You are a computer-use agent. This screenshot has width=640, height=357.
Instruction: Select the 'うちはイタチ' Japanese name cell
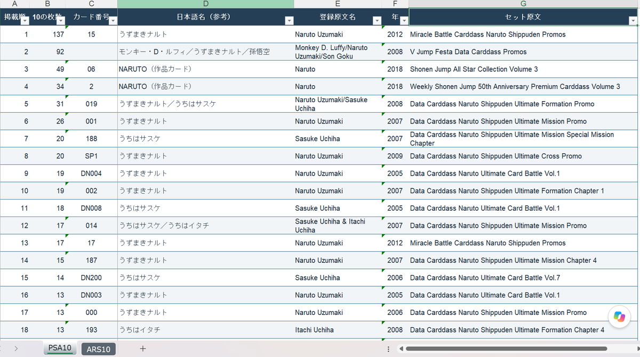pos(206,330)
